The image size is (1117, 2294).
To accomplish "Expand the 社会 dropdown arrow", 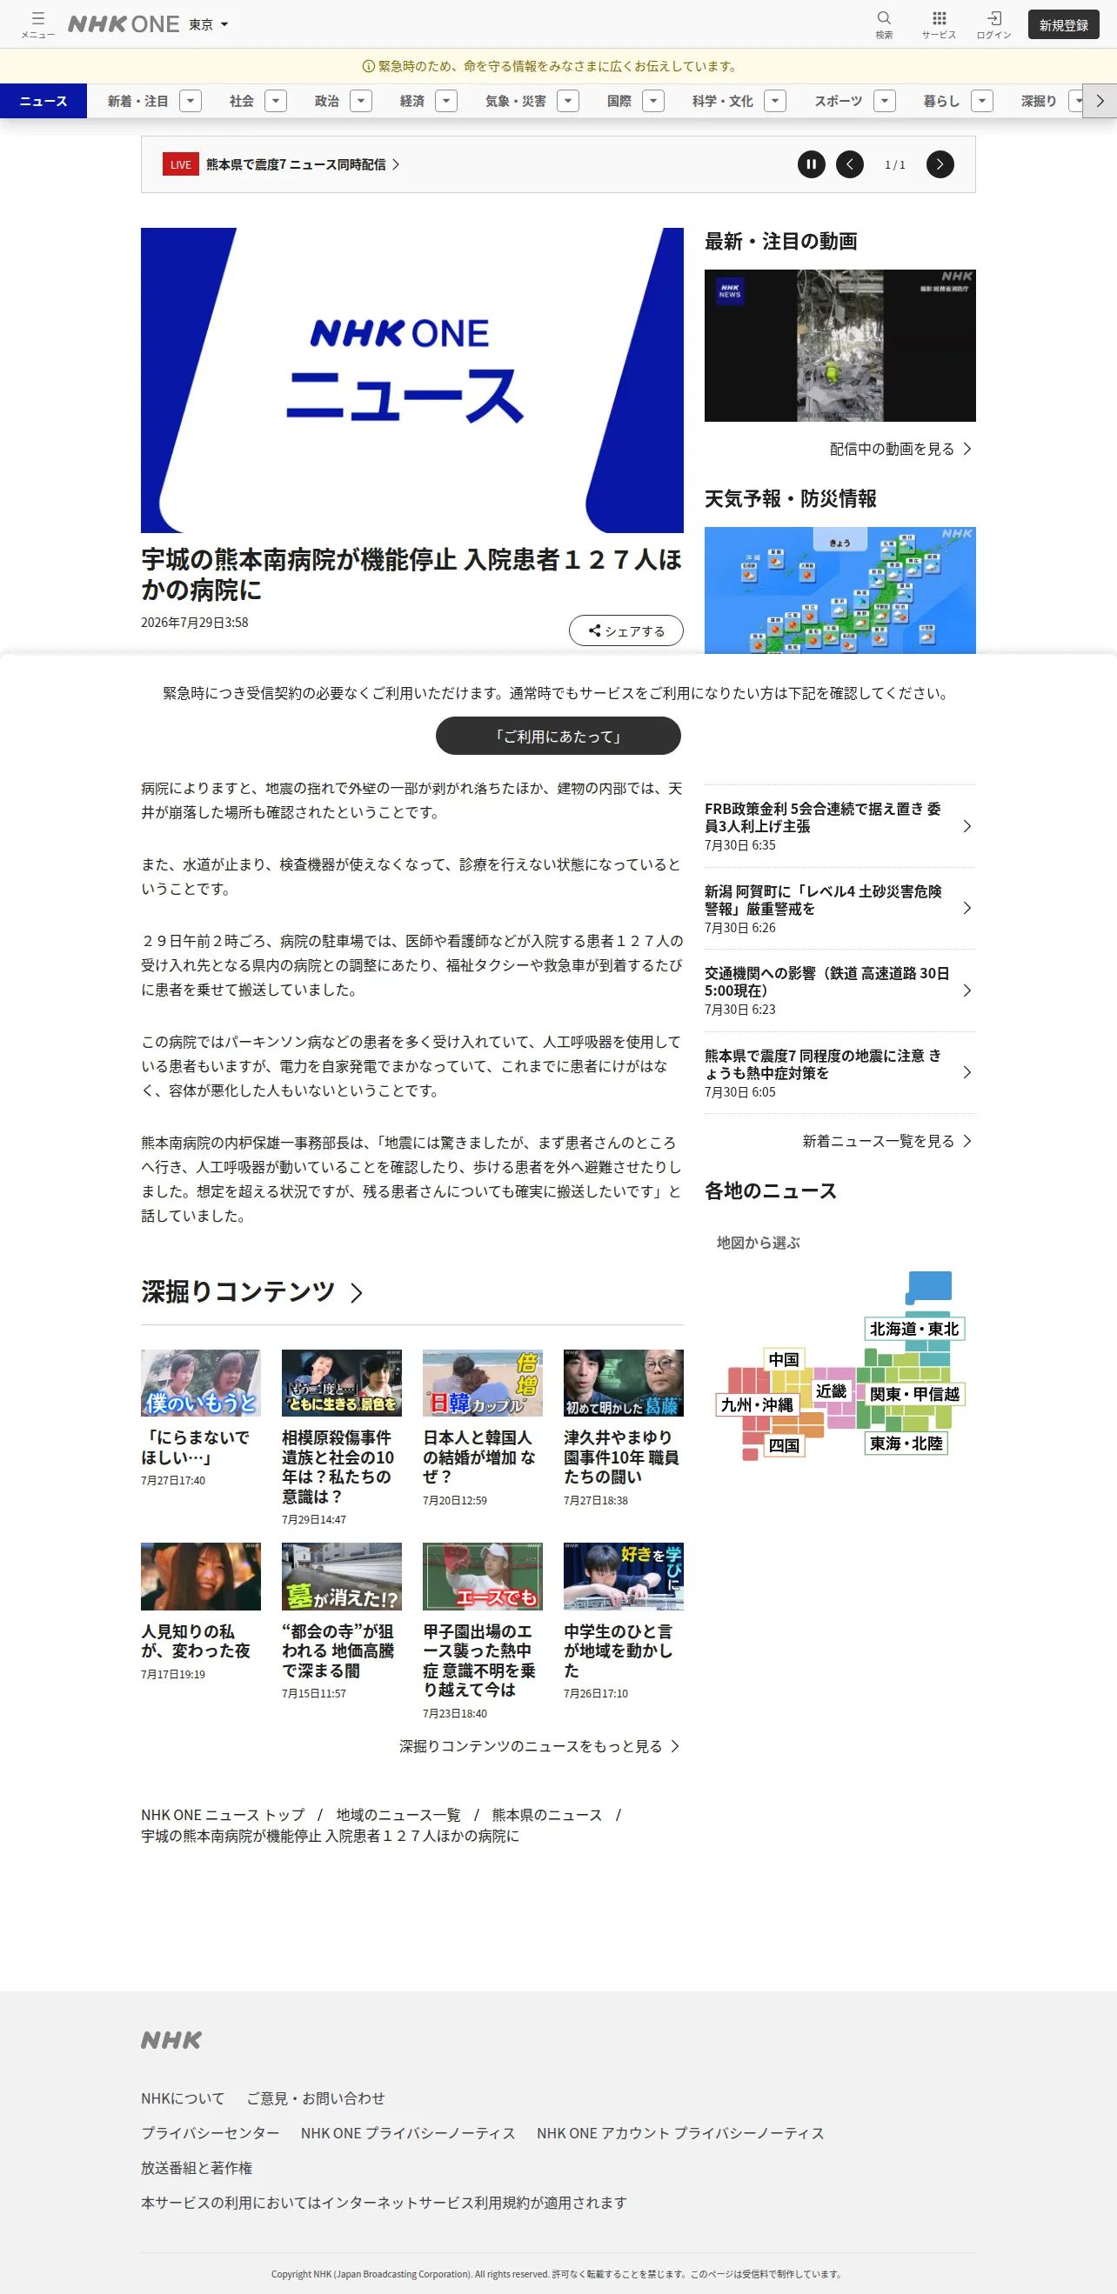I will 276,101.
